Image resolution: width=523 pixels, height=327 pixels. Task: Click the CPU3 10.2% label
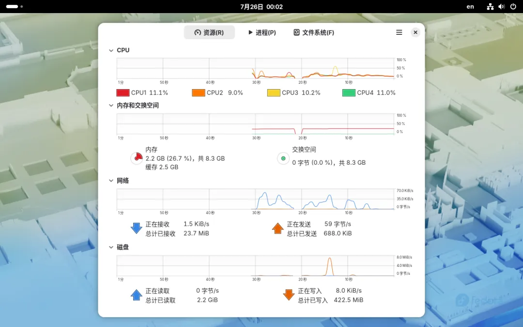[x=301, y=93]
